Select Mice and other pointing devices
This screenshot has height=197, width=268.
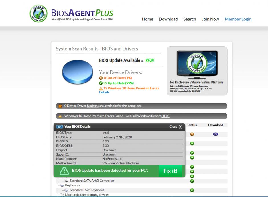(x=87, y=195)
